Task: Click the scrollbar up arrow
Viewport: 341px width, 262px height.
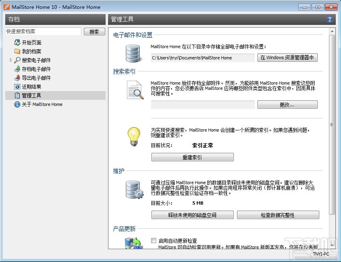Action: coord(332,32)
